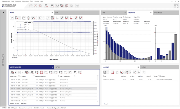
Task: Open trend chart settings gear-with-pencil icon
Action: tap(33, 18)
